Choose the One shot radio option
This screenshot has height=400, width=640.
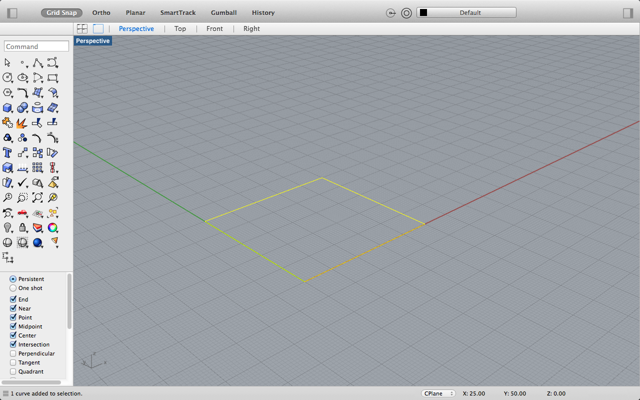click(x=13, y=288)
